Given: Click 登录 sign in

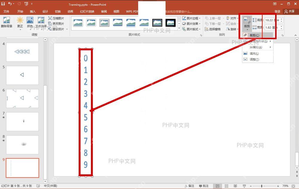Looking at the screenshot, I should click(x=277, y=12).
